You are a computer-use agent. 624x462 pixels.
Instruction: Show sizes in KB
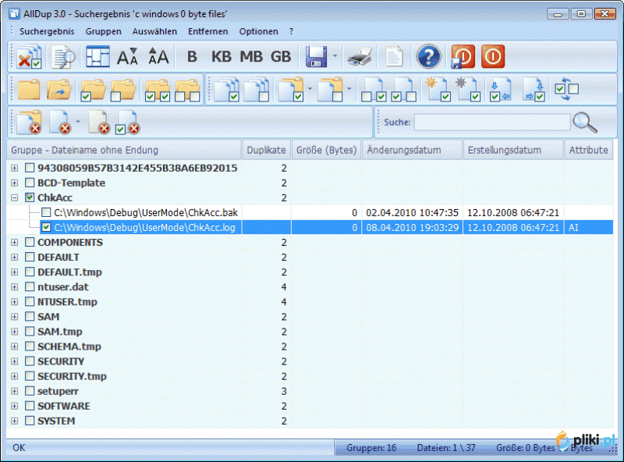[222, 56]
